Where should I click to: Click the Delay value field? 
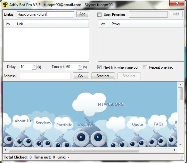[26, 67]
